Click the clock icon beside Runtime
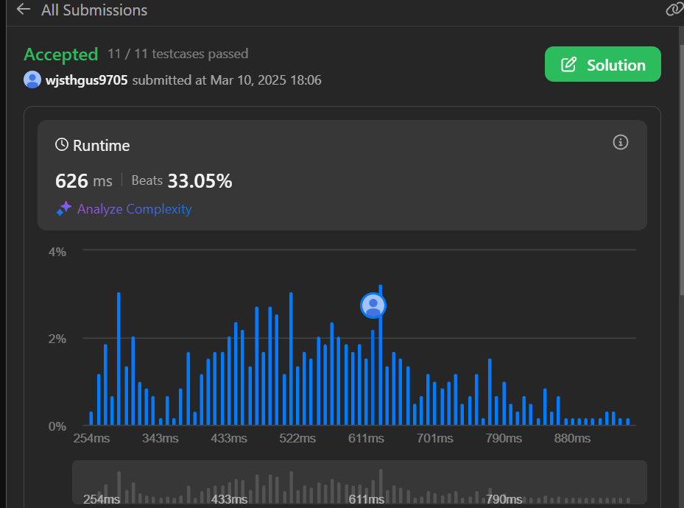684x508 pixels. pos(62,144)
